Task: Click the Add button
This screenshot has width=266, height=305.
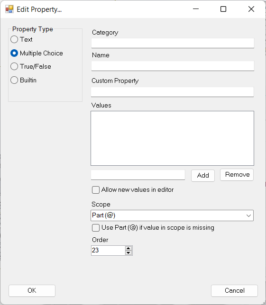Action: coord(203,176)
